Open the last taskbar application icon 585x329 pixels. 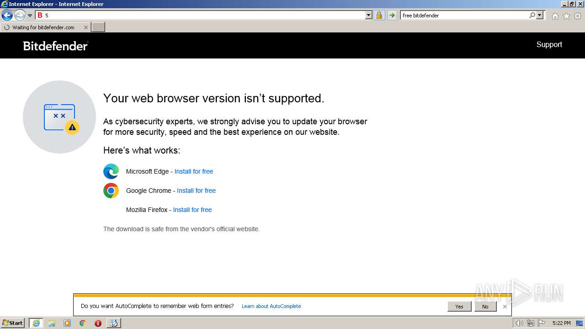[113, 323]
